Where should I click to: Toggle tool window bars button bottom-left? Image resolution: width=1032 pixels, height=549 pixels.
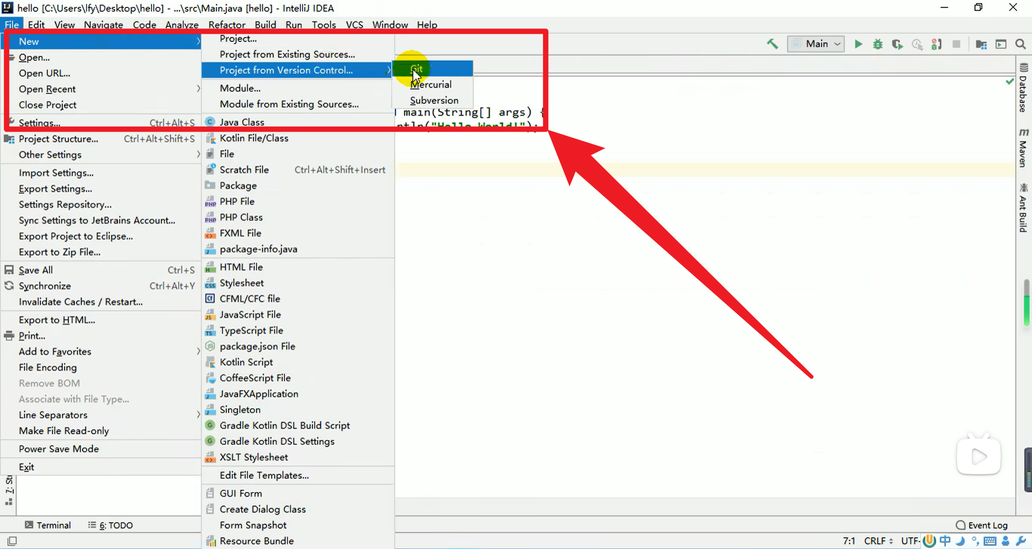click(12, 541)
